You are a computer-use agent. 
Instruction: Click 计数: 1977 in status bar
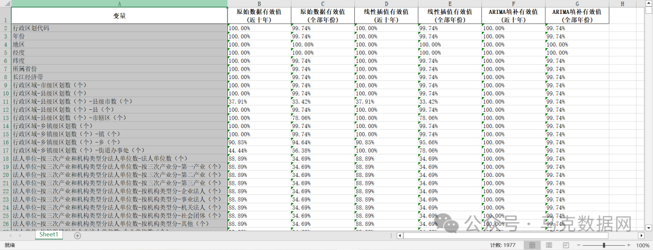click(x=502, y=245)
